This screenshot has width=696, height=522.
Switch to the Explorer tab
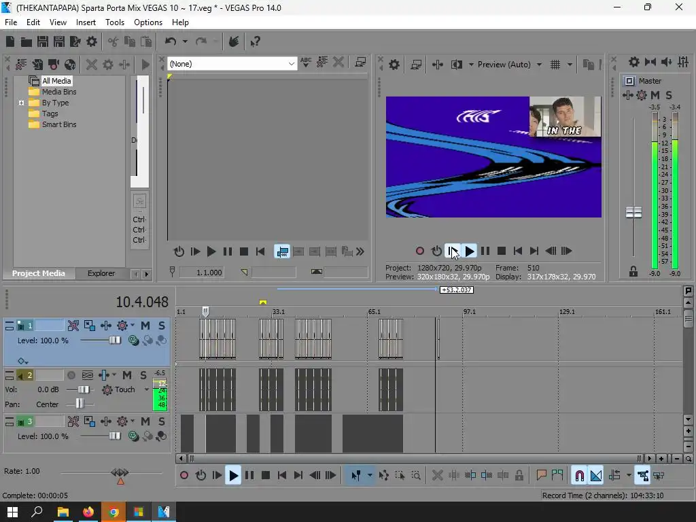tap(101, 273)
